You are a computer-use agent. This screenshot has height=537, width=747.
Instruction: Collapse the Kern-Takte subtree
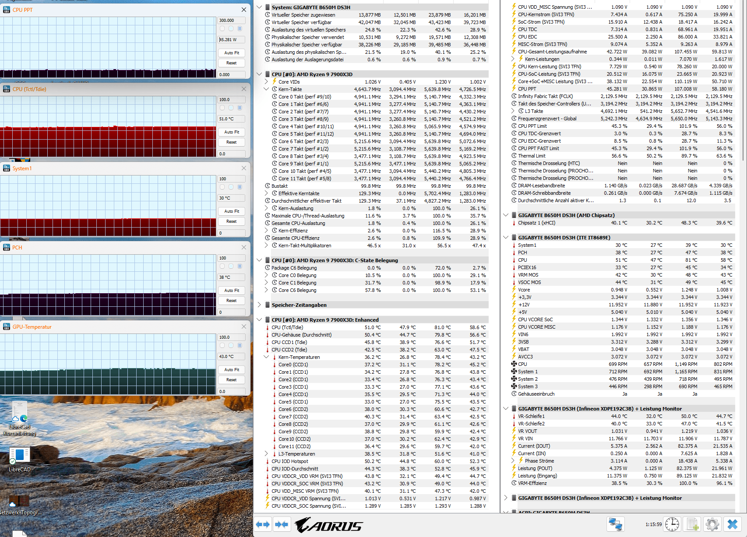[266, 89]
